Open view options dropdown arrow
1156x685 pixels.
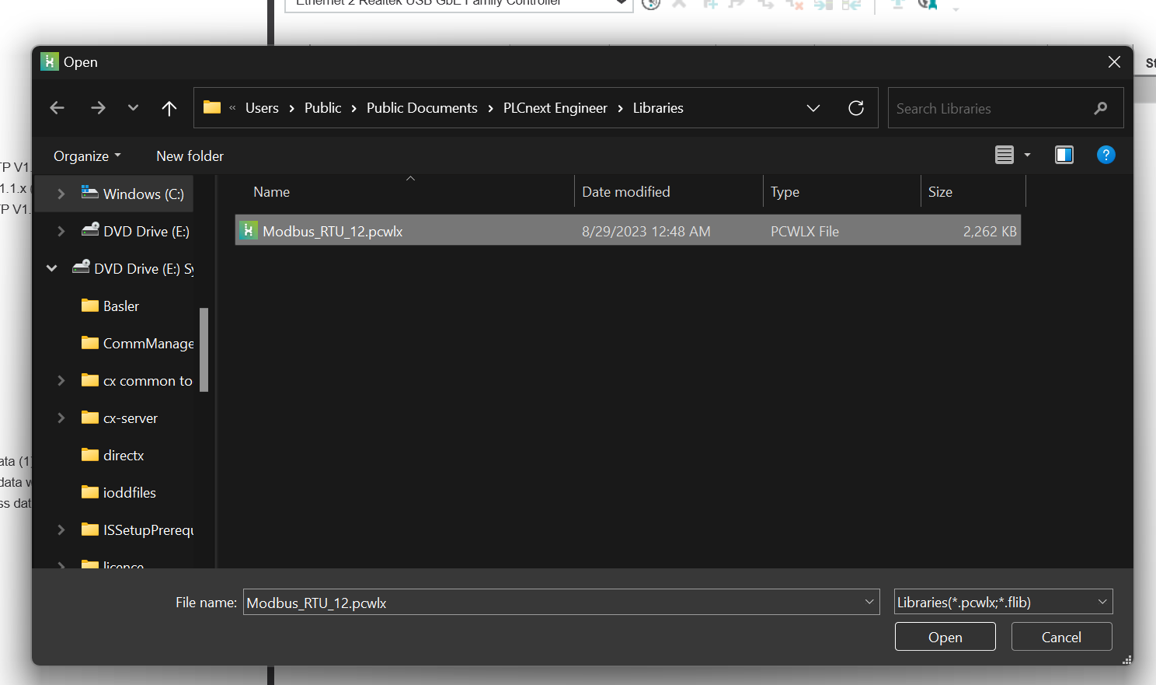tap(1027, 155)
